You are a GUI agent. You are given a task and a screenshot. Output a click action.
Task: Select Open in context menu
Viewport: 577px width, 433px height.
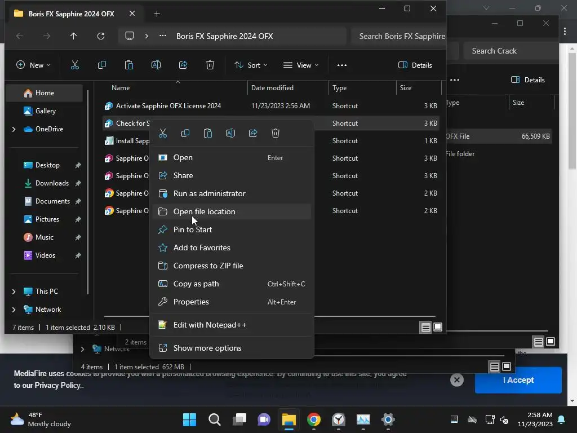pos(232,158)
